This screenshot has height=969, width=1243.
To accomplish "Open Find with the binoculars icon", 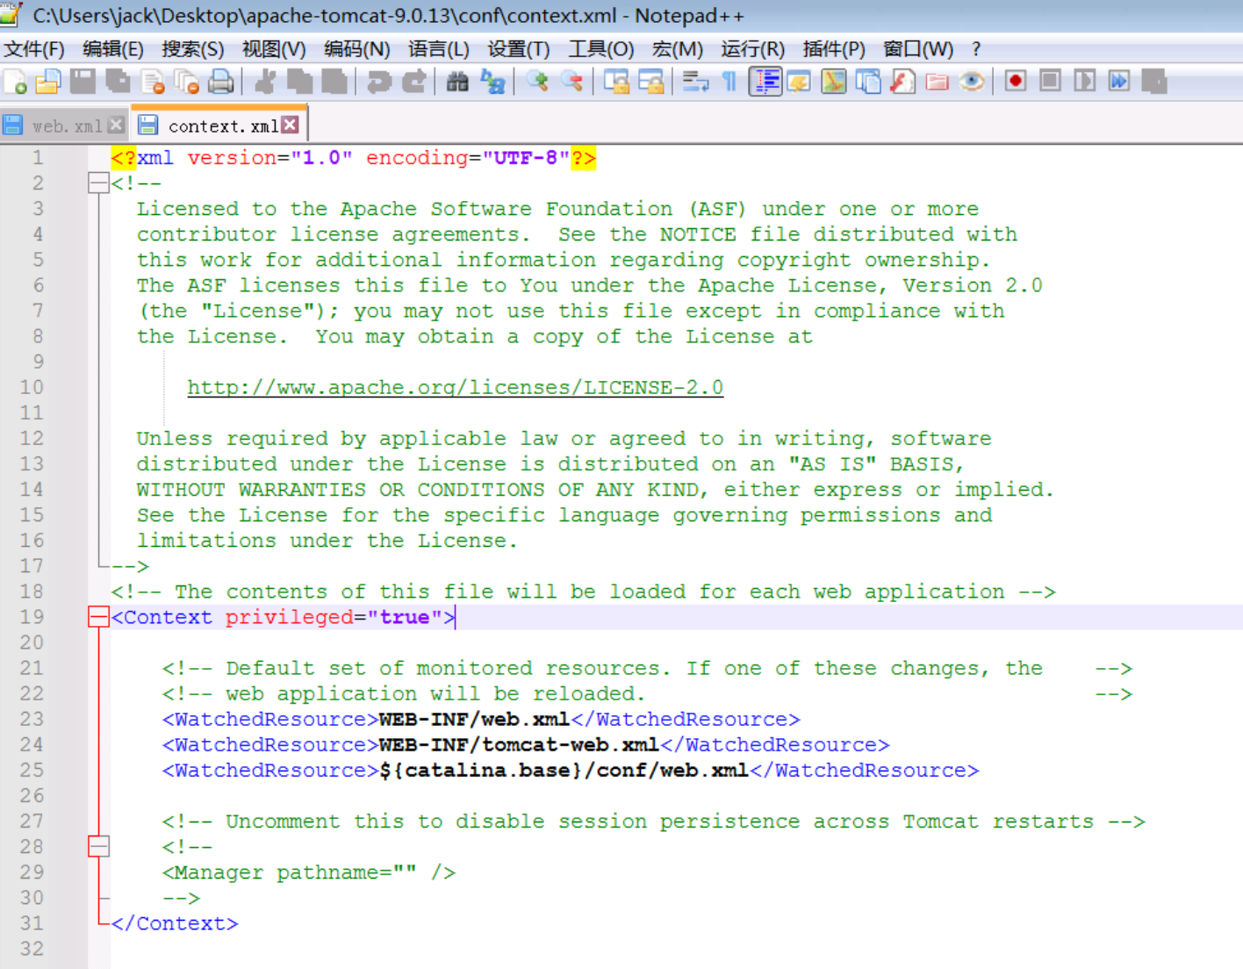I will click(x=457, y=82).
